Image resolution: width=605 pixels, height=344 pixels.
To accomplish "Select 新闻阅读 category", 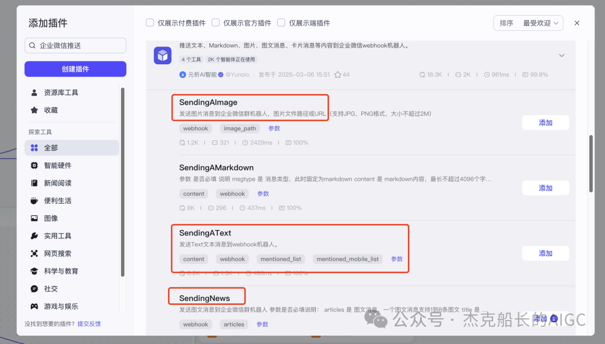I will [x=72, y=183].
